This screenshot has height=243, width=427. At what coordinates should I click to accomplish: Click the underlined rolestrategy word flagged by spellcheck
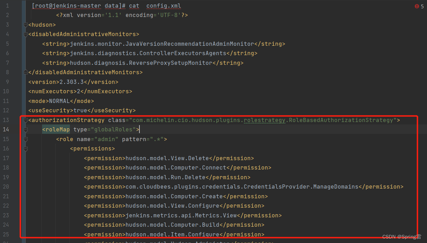(x=264, y=120)
